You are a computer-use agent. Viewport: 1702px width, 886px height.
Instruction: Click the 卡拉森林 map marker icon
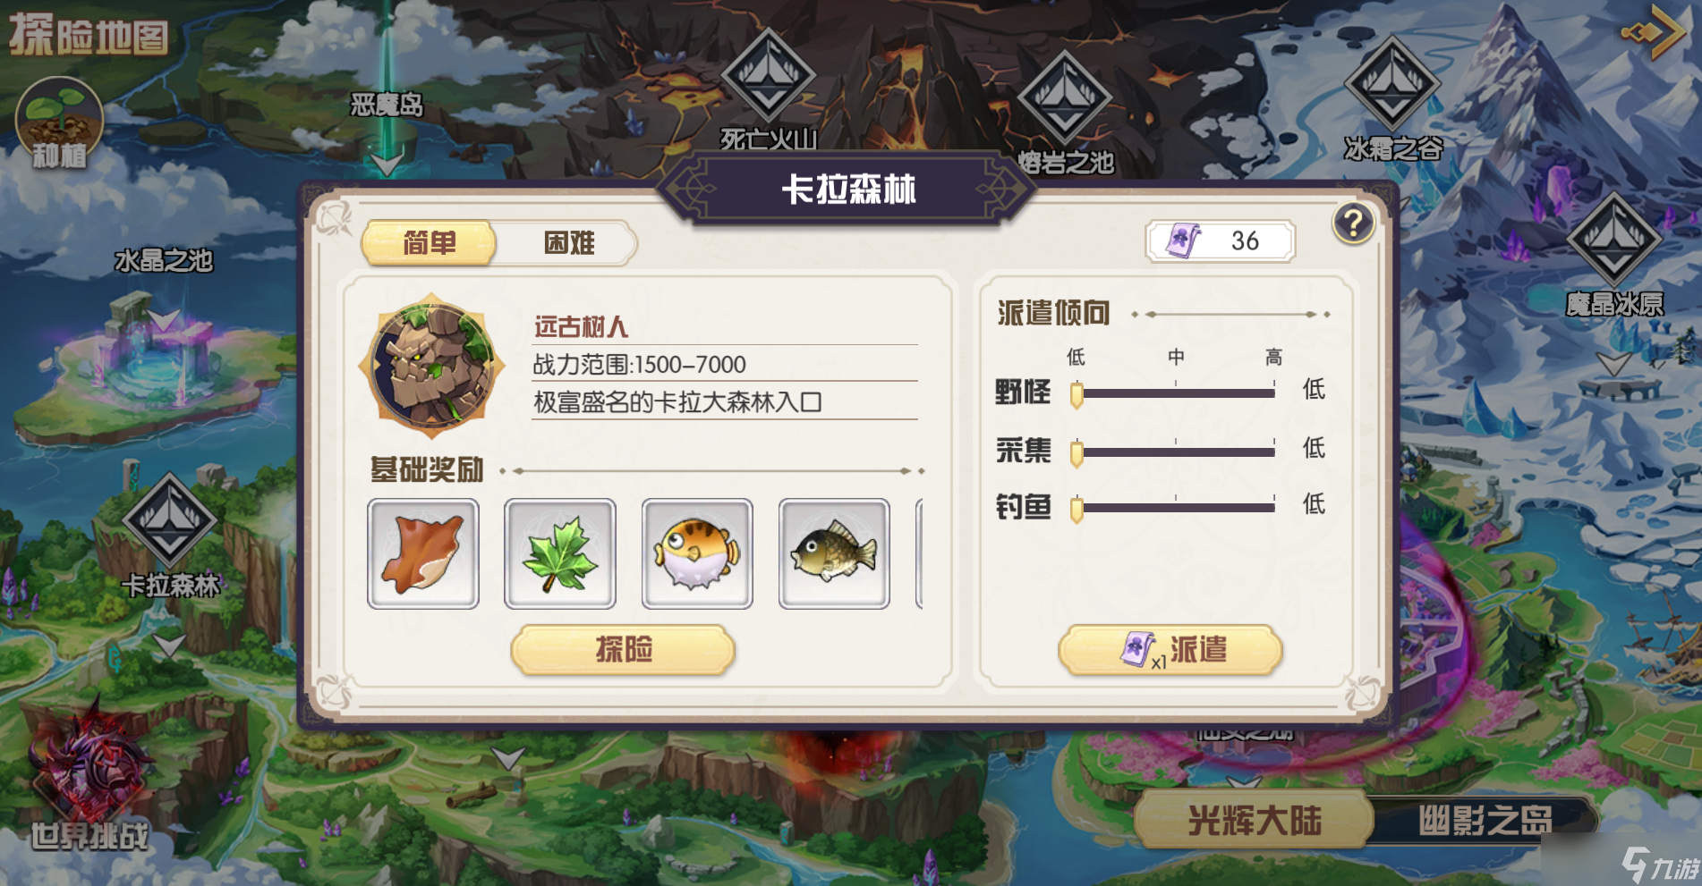(x=169, y=522)
